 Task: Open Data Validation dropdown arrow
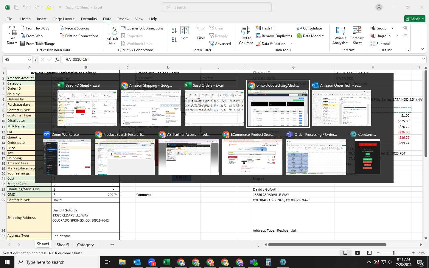[x=291, y=44]
